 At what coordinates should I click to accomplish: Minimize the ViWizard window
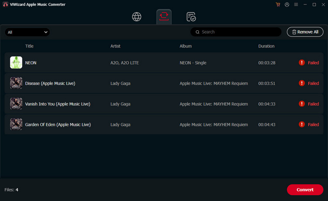pyautogui.click(x=305, y=5)
